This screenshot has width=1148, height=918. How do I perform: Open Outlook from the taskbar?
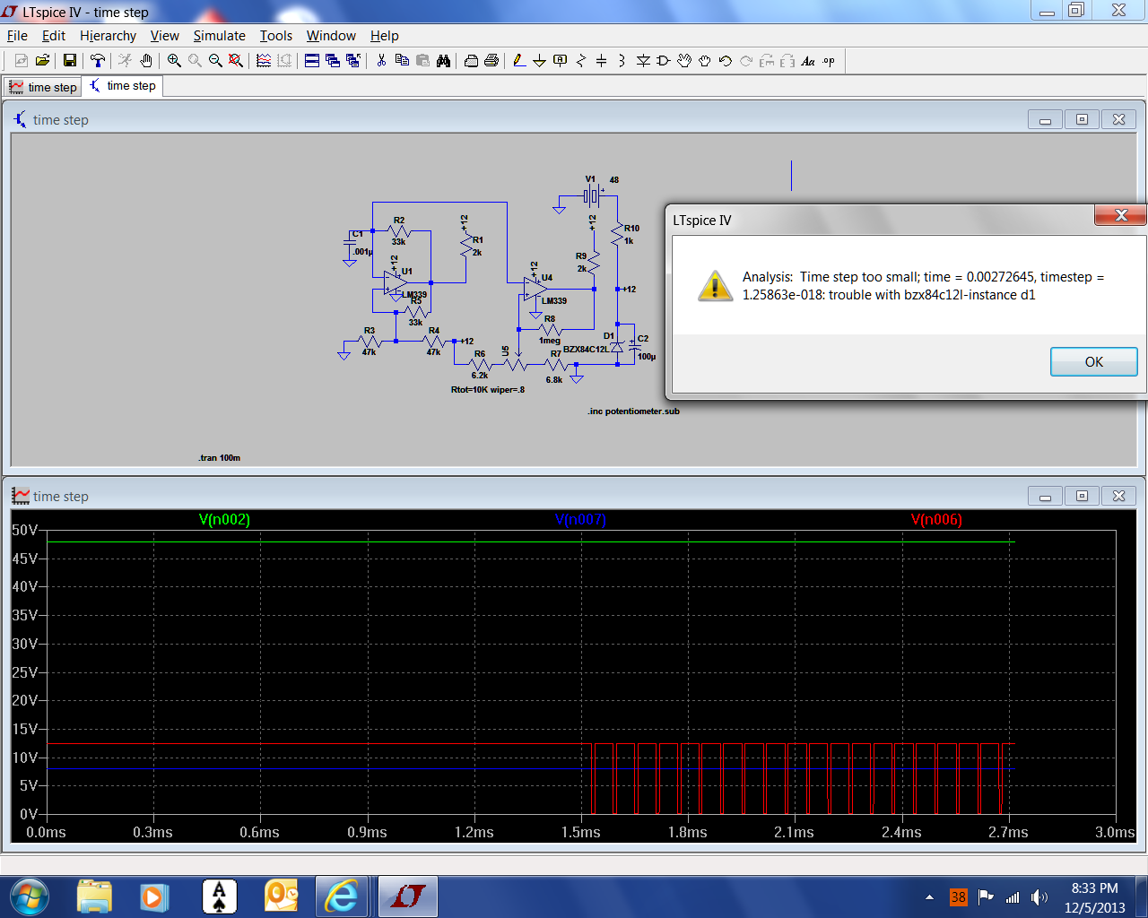point(281,896)
